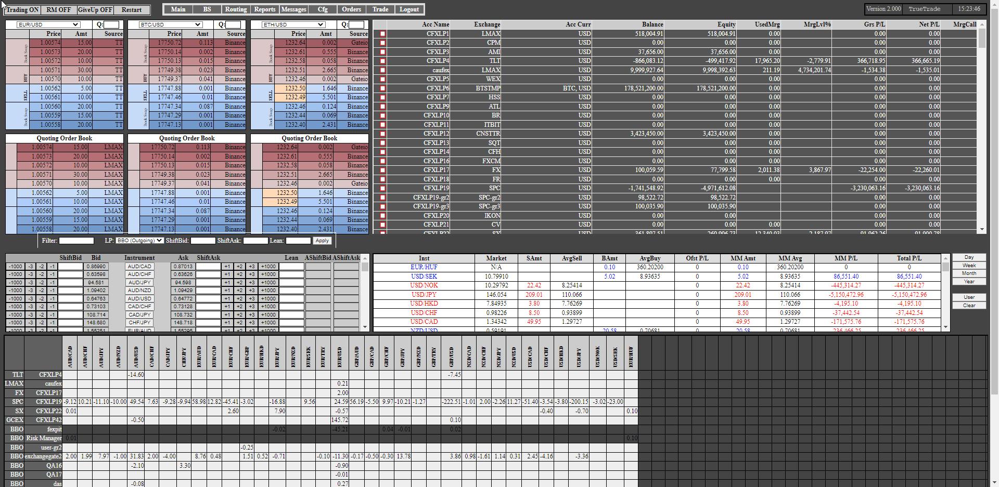
Task: Click the AUD/CAD instrument button
Action: pos(139,267)
